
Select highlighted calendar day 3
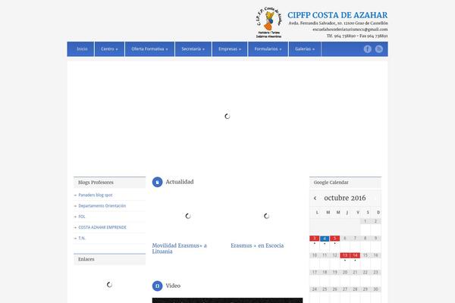(314, 239)
